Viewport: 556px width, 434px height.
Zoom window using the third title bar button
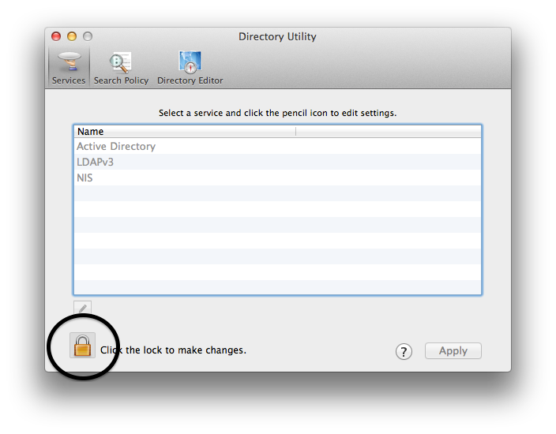tap(88, 36)
